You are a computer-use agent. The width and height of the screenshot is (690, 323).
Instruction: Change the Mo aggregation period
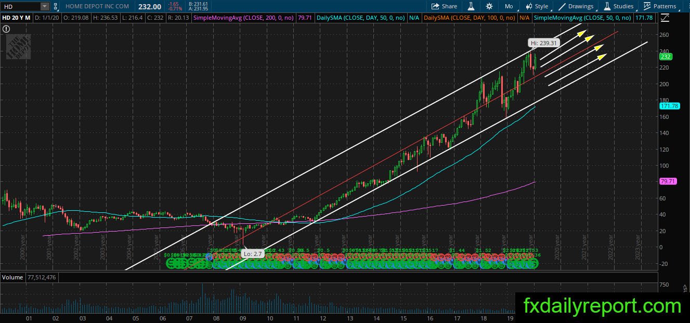509,6
